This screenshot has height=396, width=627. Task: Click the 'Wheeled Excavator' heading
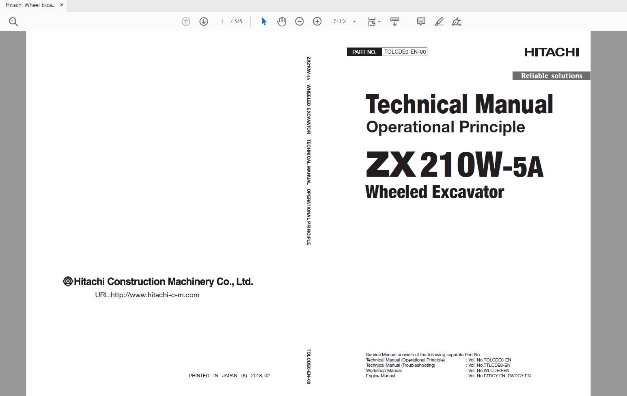click(x=435, y=192)
